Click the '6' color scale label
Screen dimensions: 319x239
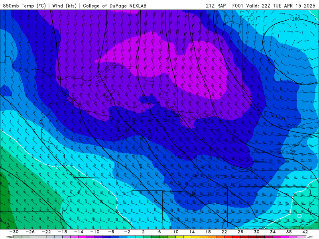pyautogui.click(x=159, y=232)
